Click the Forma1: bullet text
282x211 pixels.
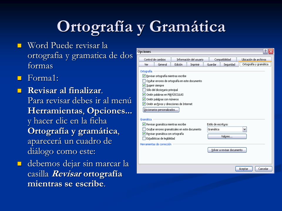click(x=43, y=78)
